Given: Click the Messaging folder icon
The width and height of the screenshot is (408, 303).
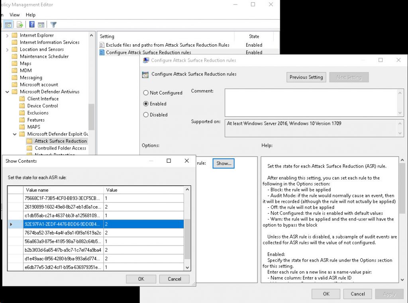Looking at the screenshot, I should [15, 77].
